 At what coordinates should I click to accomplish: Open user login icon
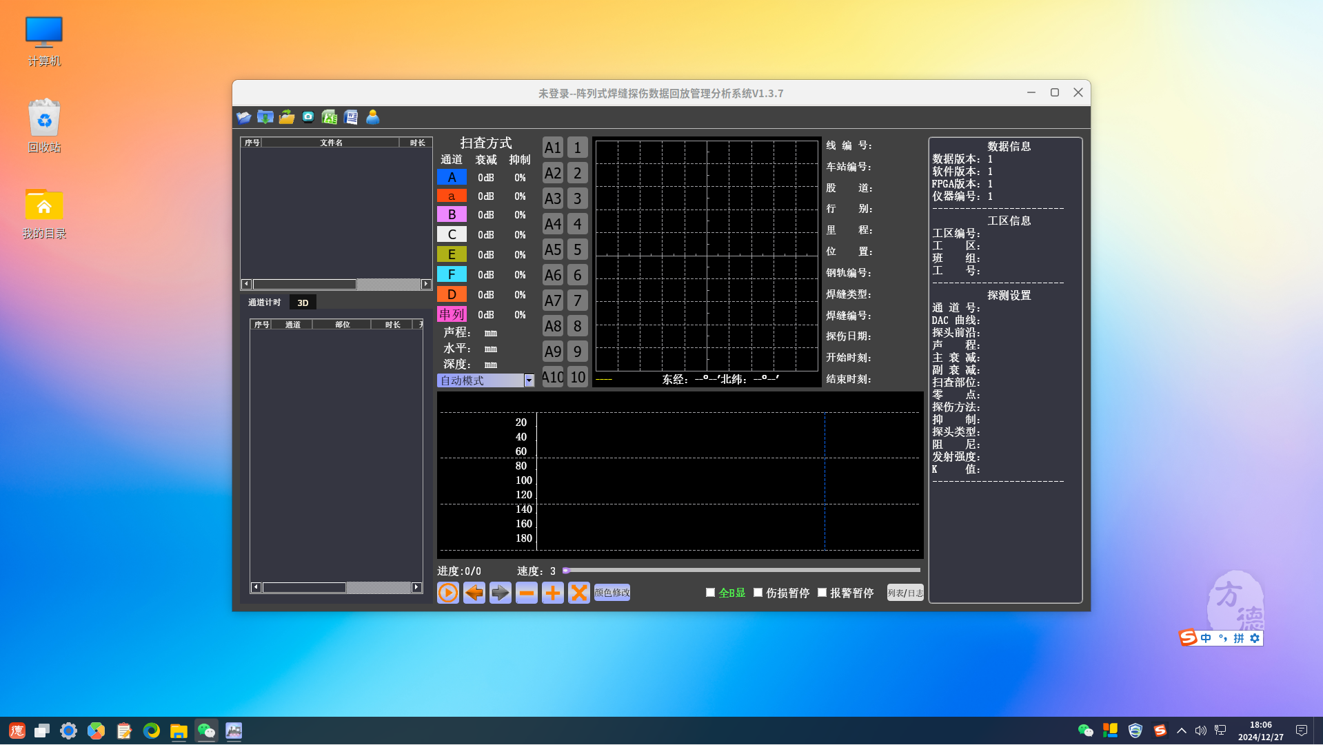click(372, 117)
